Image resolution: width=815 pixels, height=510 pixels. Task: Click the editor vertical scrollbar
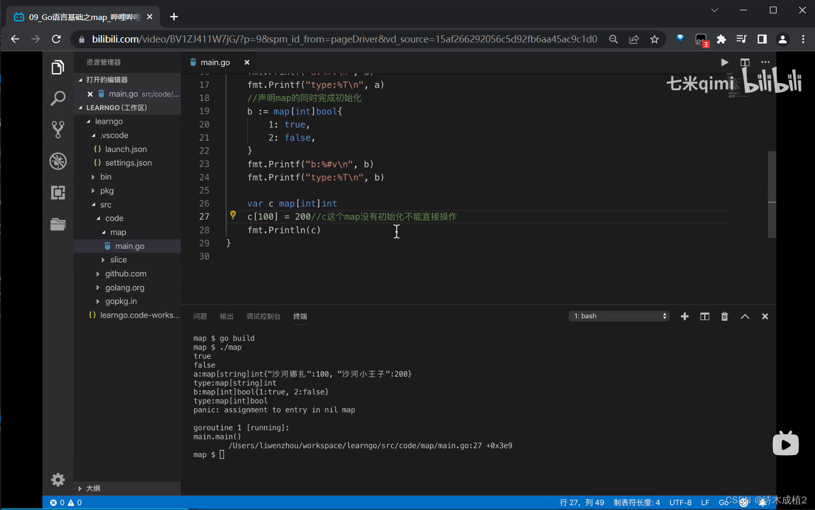772,194
